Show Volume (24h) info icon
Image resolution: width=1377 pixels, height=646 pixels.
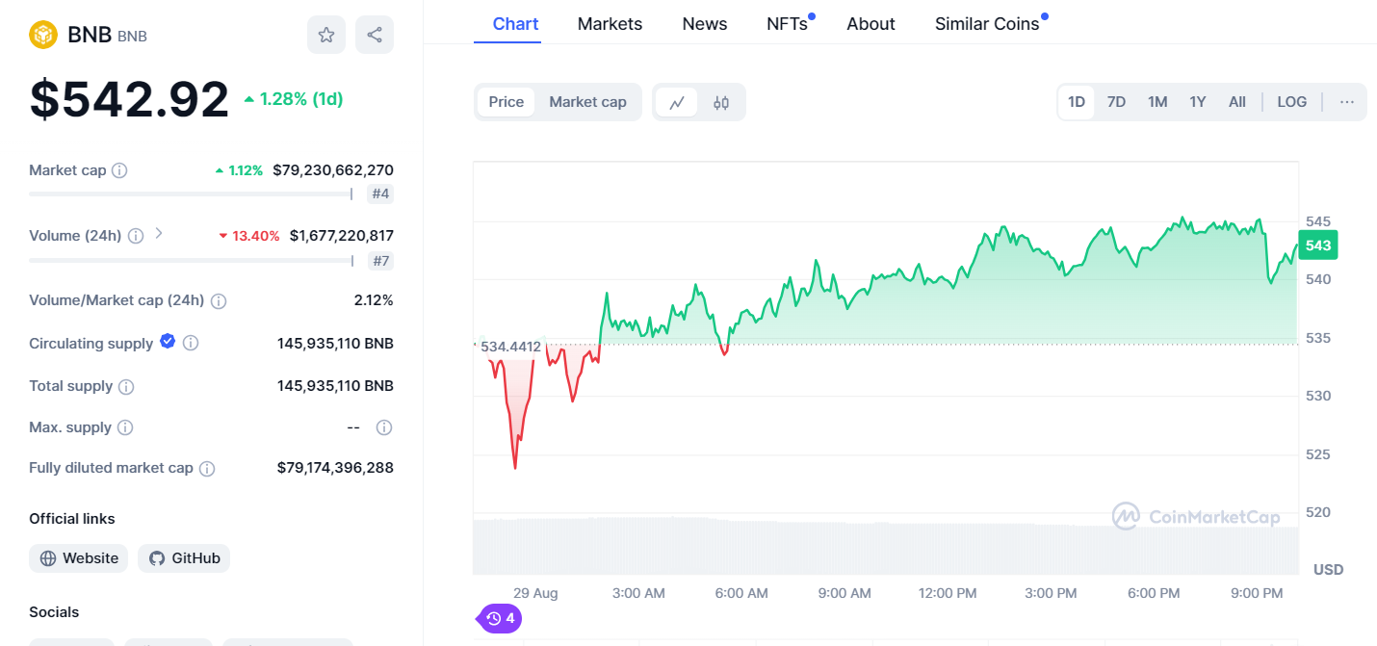pos(136,236)
